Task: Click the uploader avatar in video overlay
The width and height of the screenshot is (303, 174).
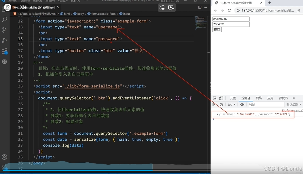Action: [8, 7]
